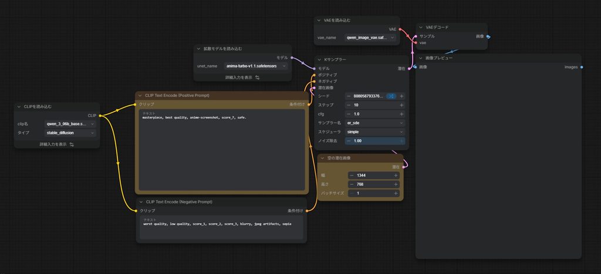This screenshot has height=274, width=601.
Task: Decrease the seed value with minus
Action: 349,96
